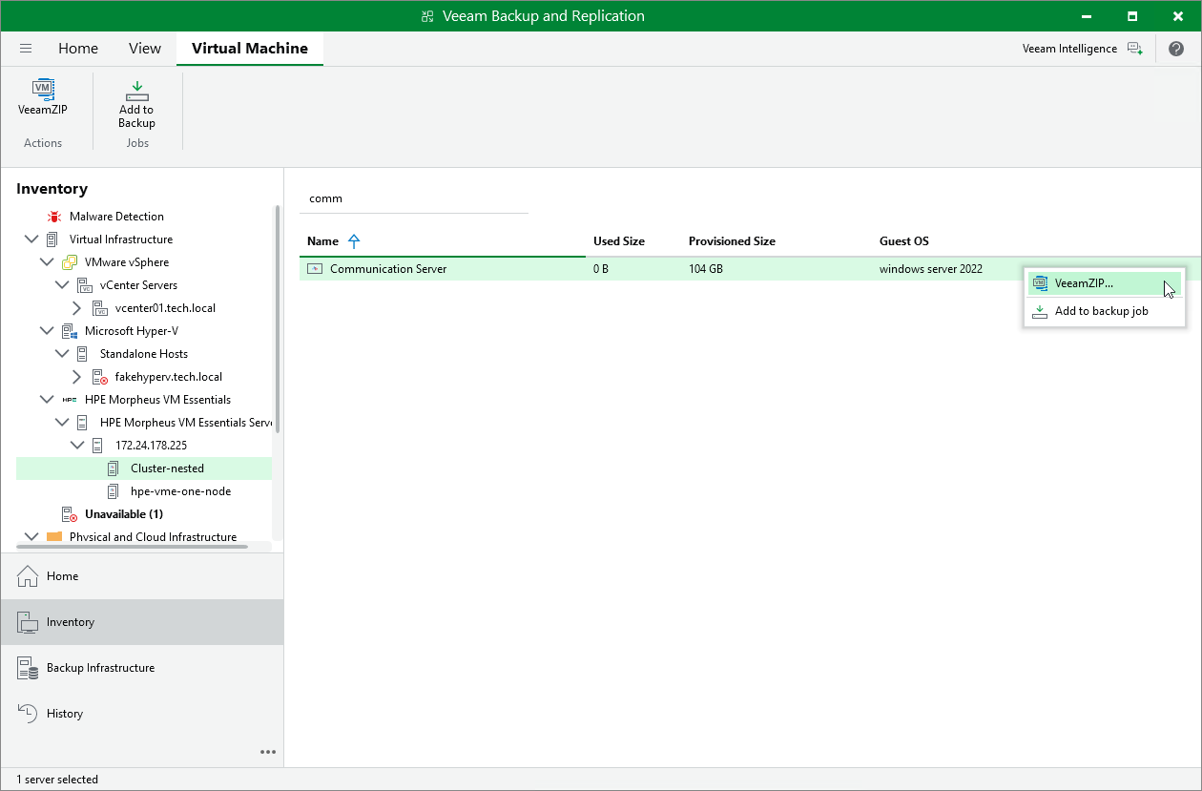Click the Backup Infrastructure pane icon
The width and height of the screenshot is (1202, 791).
[27, 668]
